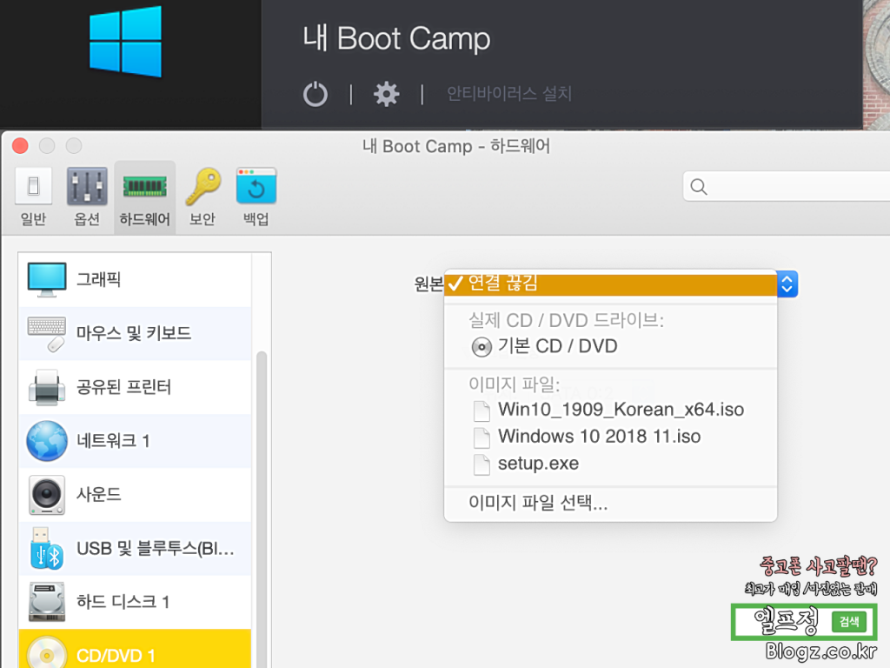Click the red close window button
This screenshot has width=890, height=668.
pyautogui.click(x=21, y=146)
